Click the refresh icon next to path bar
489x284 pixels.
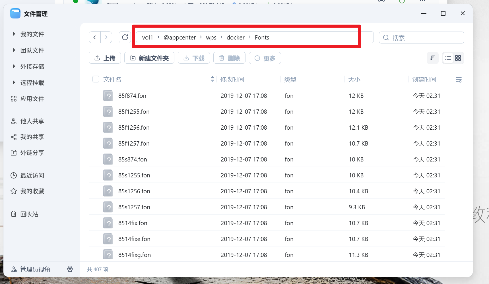[125, 37]
